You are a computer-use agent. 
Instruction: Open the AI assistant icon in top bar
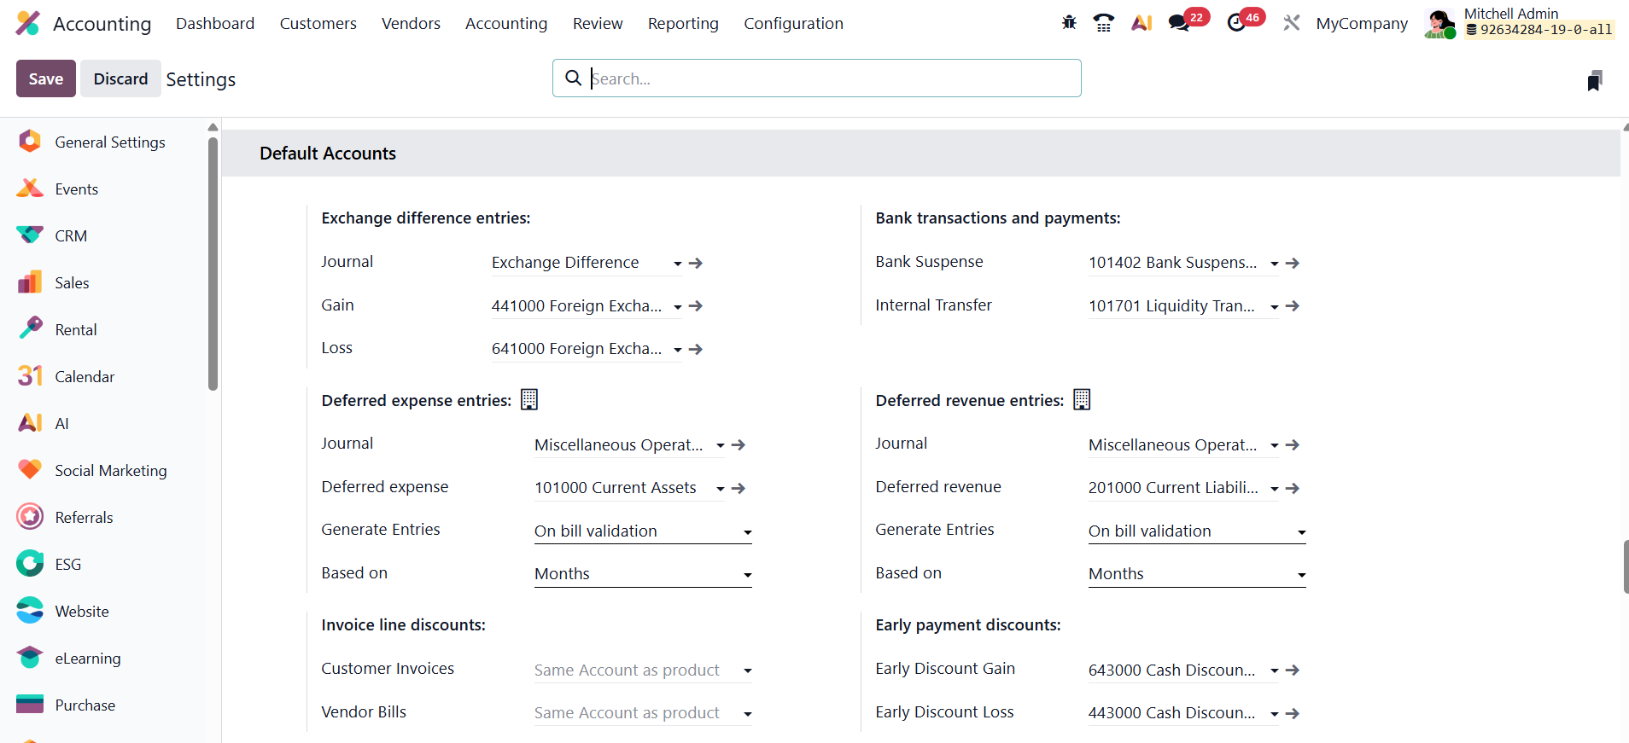coord(1141,23)
